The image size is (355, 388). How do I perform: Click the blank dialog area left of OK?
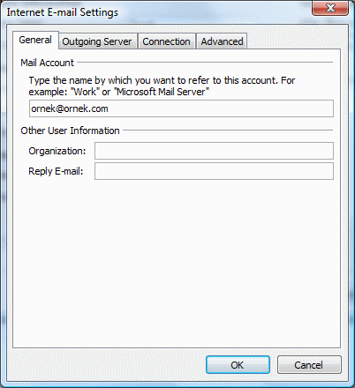click(106, 365)
